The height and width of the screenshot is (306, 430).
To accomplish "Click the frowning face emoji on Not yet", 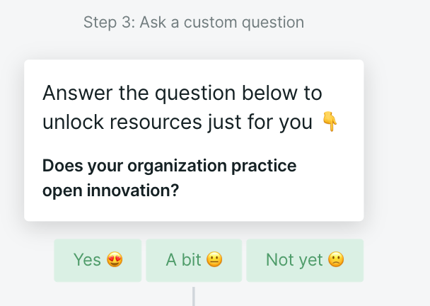I will click(x=336, y=260).
